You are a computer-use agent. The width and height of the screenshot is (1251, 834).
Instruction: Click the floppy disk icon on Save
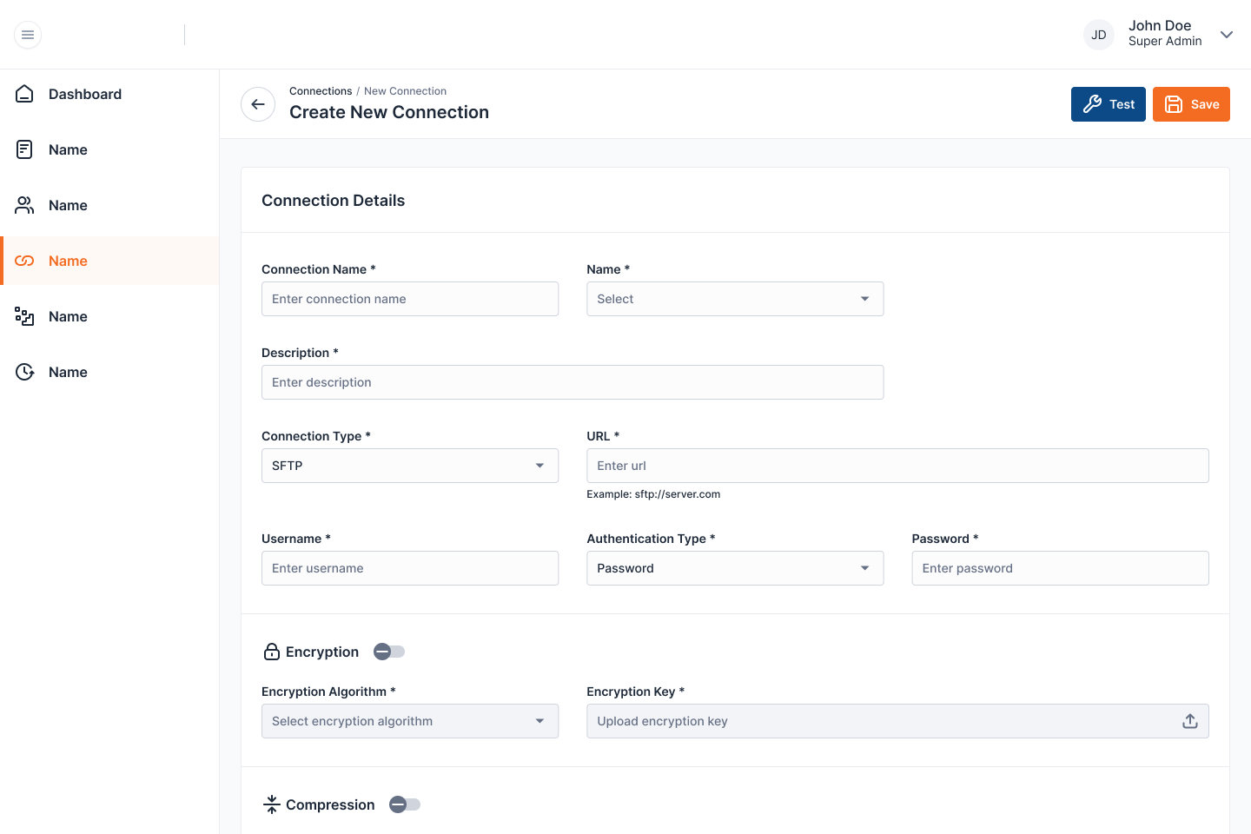click(x=1174, y=104)
